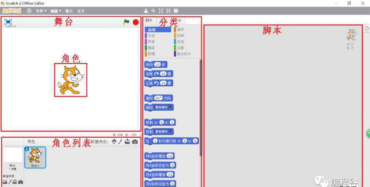Click the blocks palette vertical scrollbar

click(x=201, y=108)
